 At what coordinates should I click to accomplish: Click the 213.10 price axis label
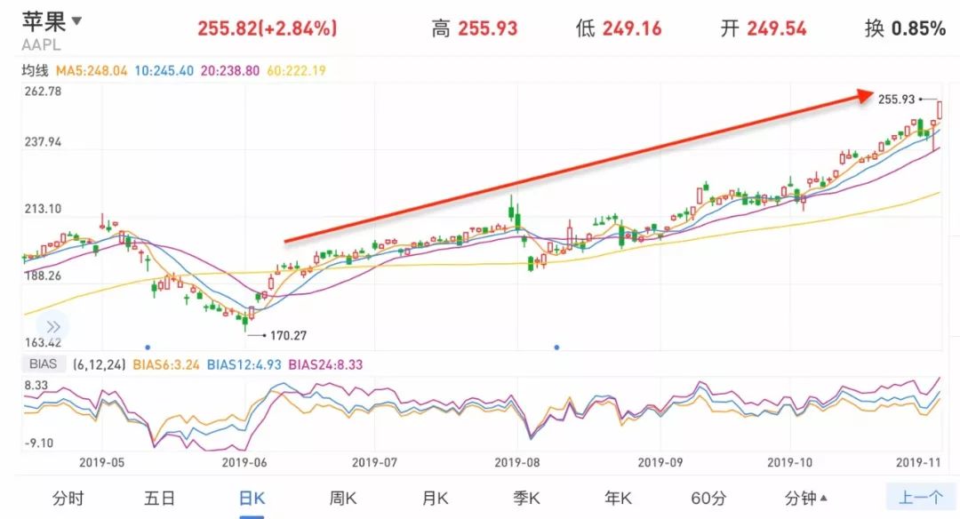point(43,209)
